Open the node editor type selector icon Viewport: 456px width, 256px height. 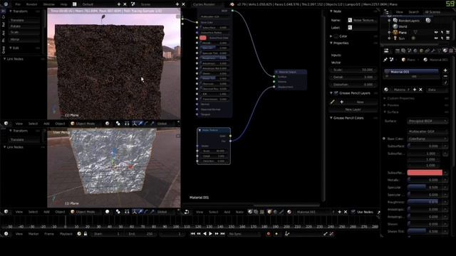(187, 212)
